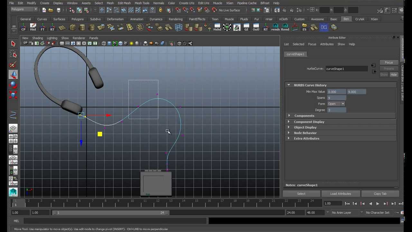
Task: Open the Edit Mesh menu
Action: click(124, 3)
